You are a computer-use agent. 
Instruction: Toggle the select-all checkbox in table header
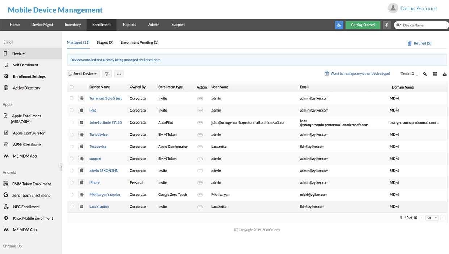[71, 87]
